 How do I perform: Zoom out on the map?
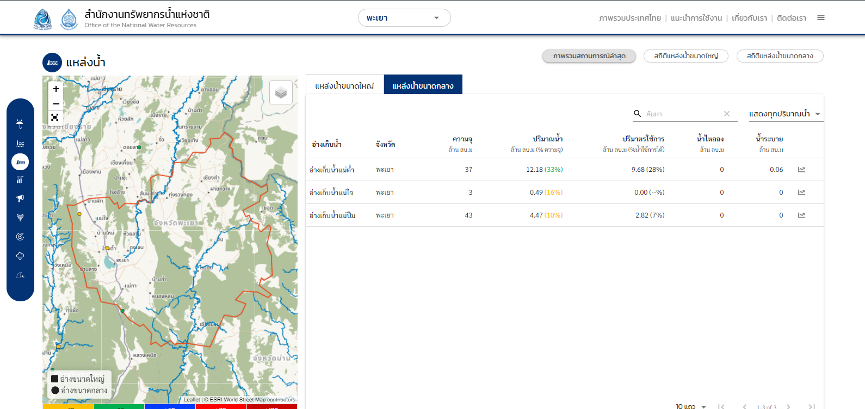tap(55, 103)
